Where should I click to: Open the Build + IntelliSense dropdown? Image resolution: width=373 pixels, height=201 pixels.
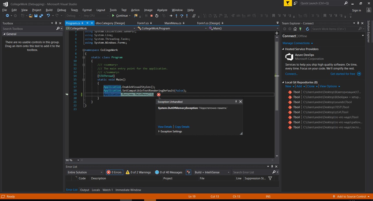pyautogui.click(x=212, y=172)
